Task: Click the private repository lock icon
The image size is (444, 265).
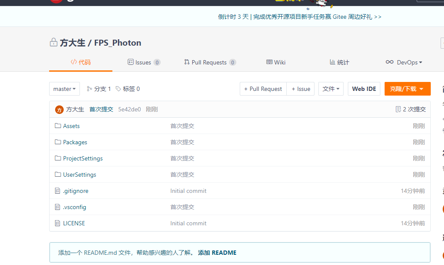Action: tap(53, 42)
